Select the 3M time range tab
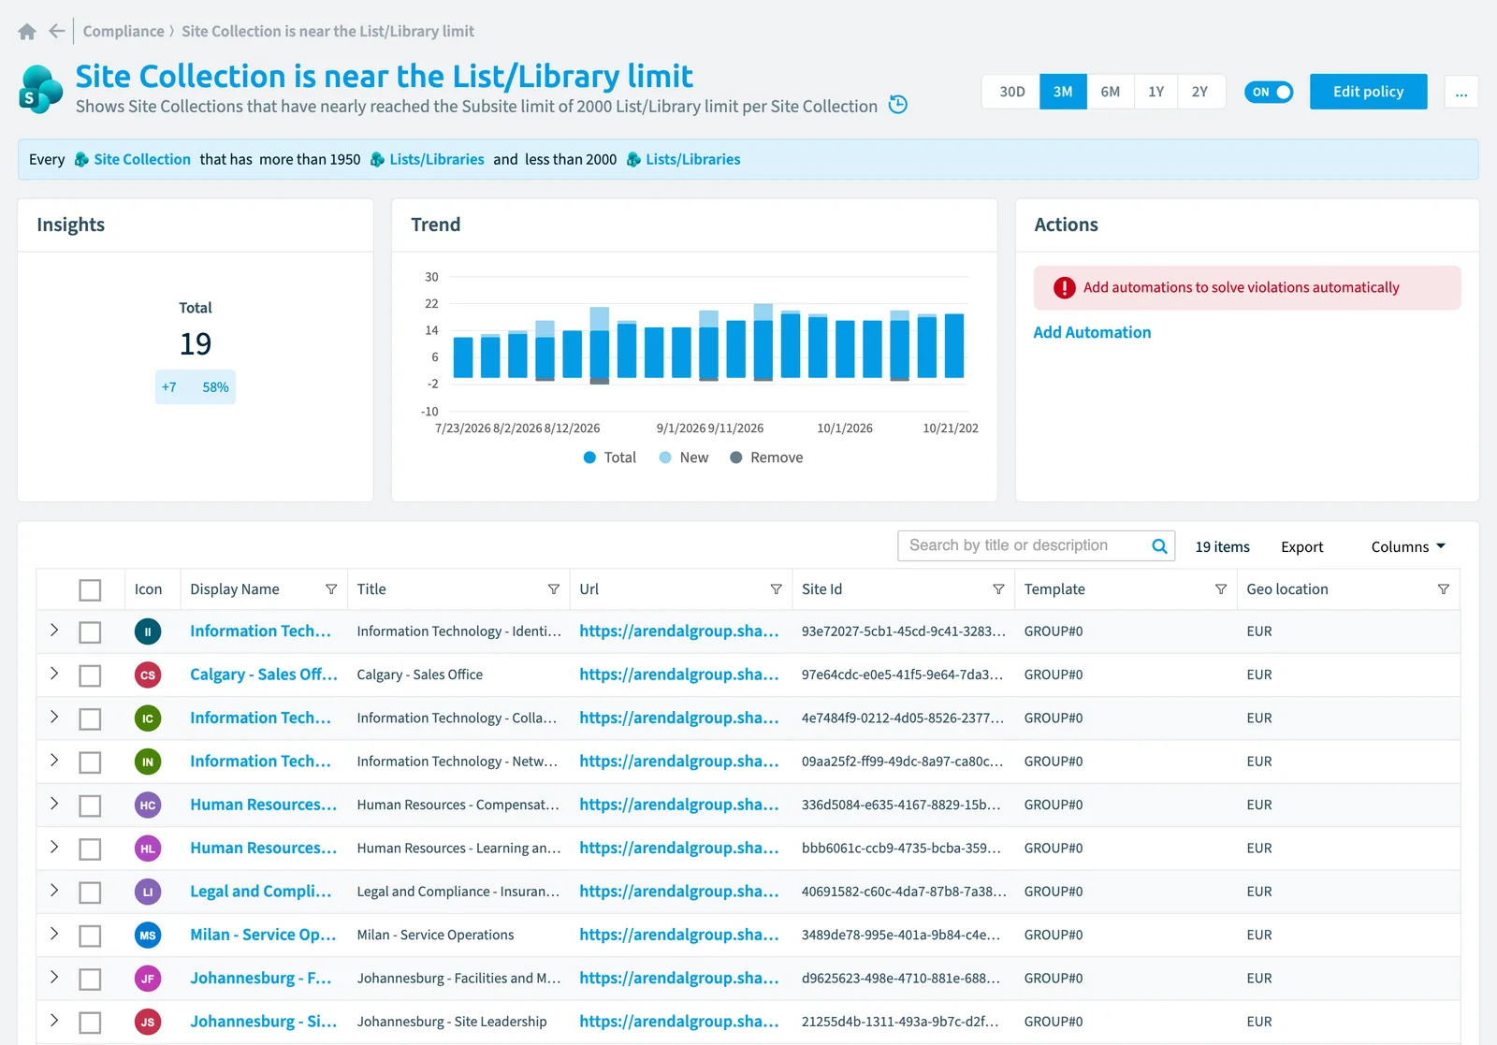This screenshot has width=1497, height=1045. click(x=1063, y=92)
